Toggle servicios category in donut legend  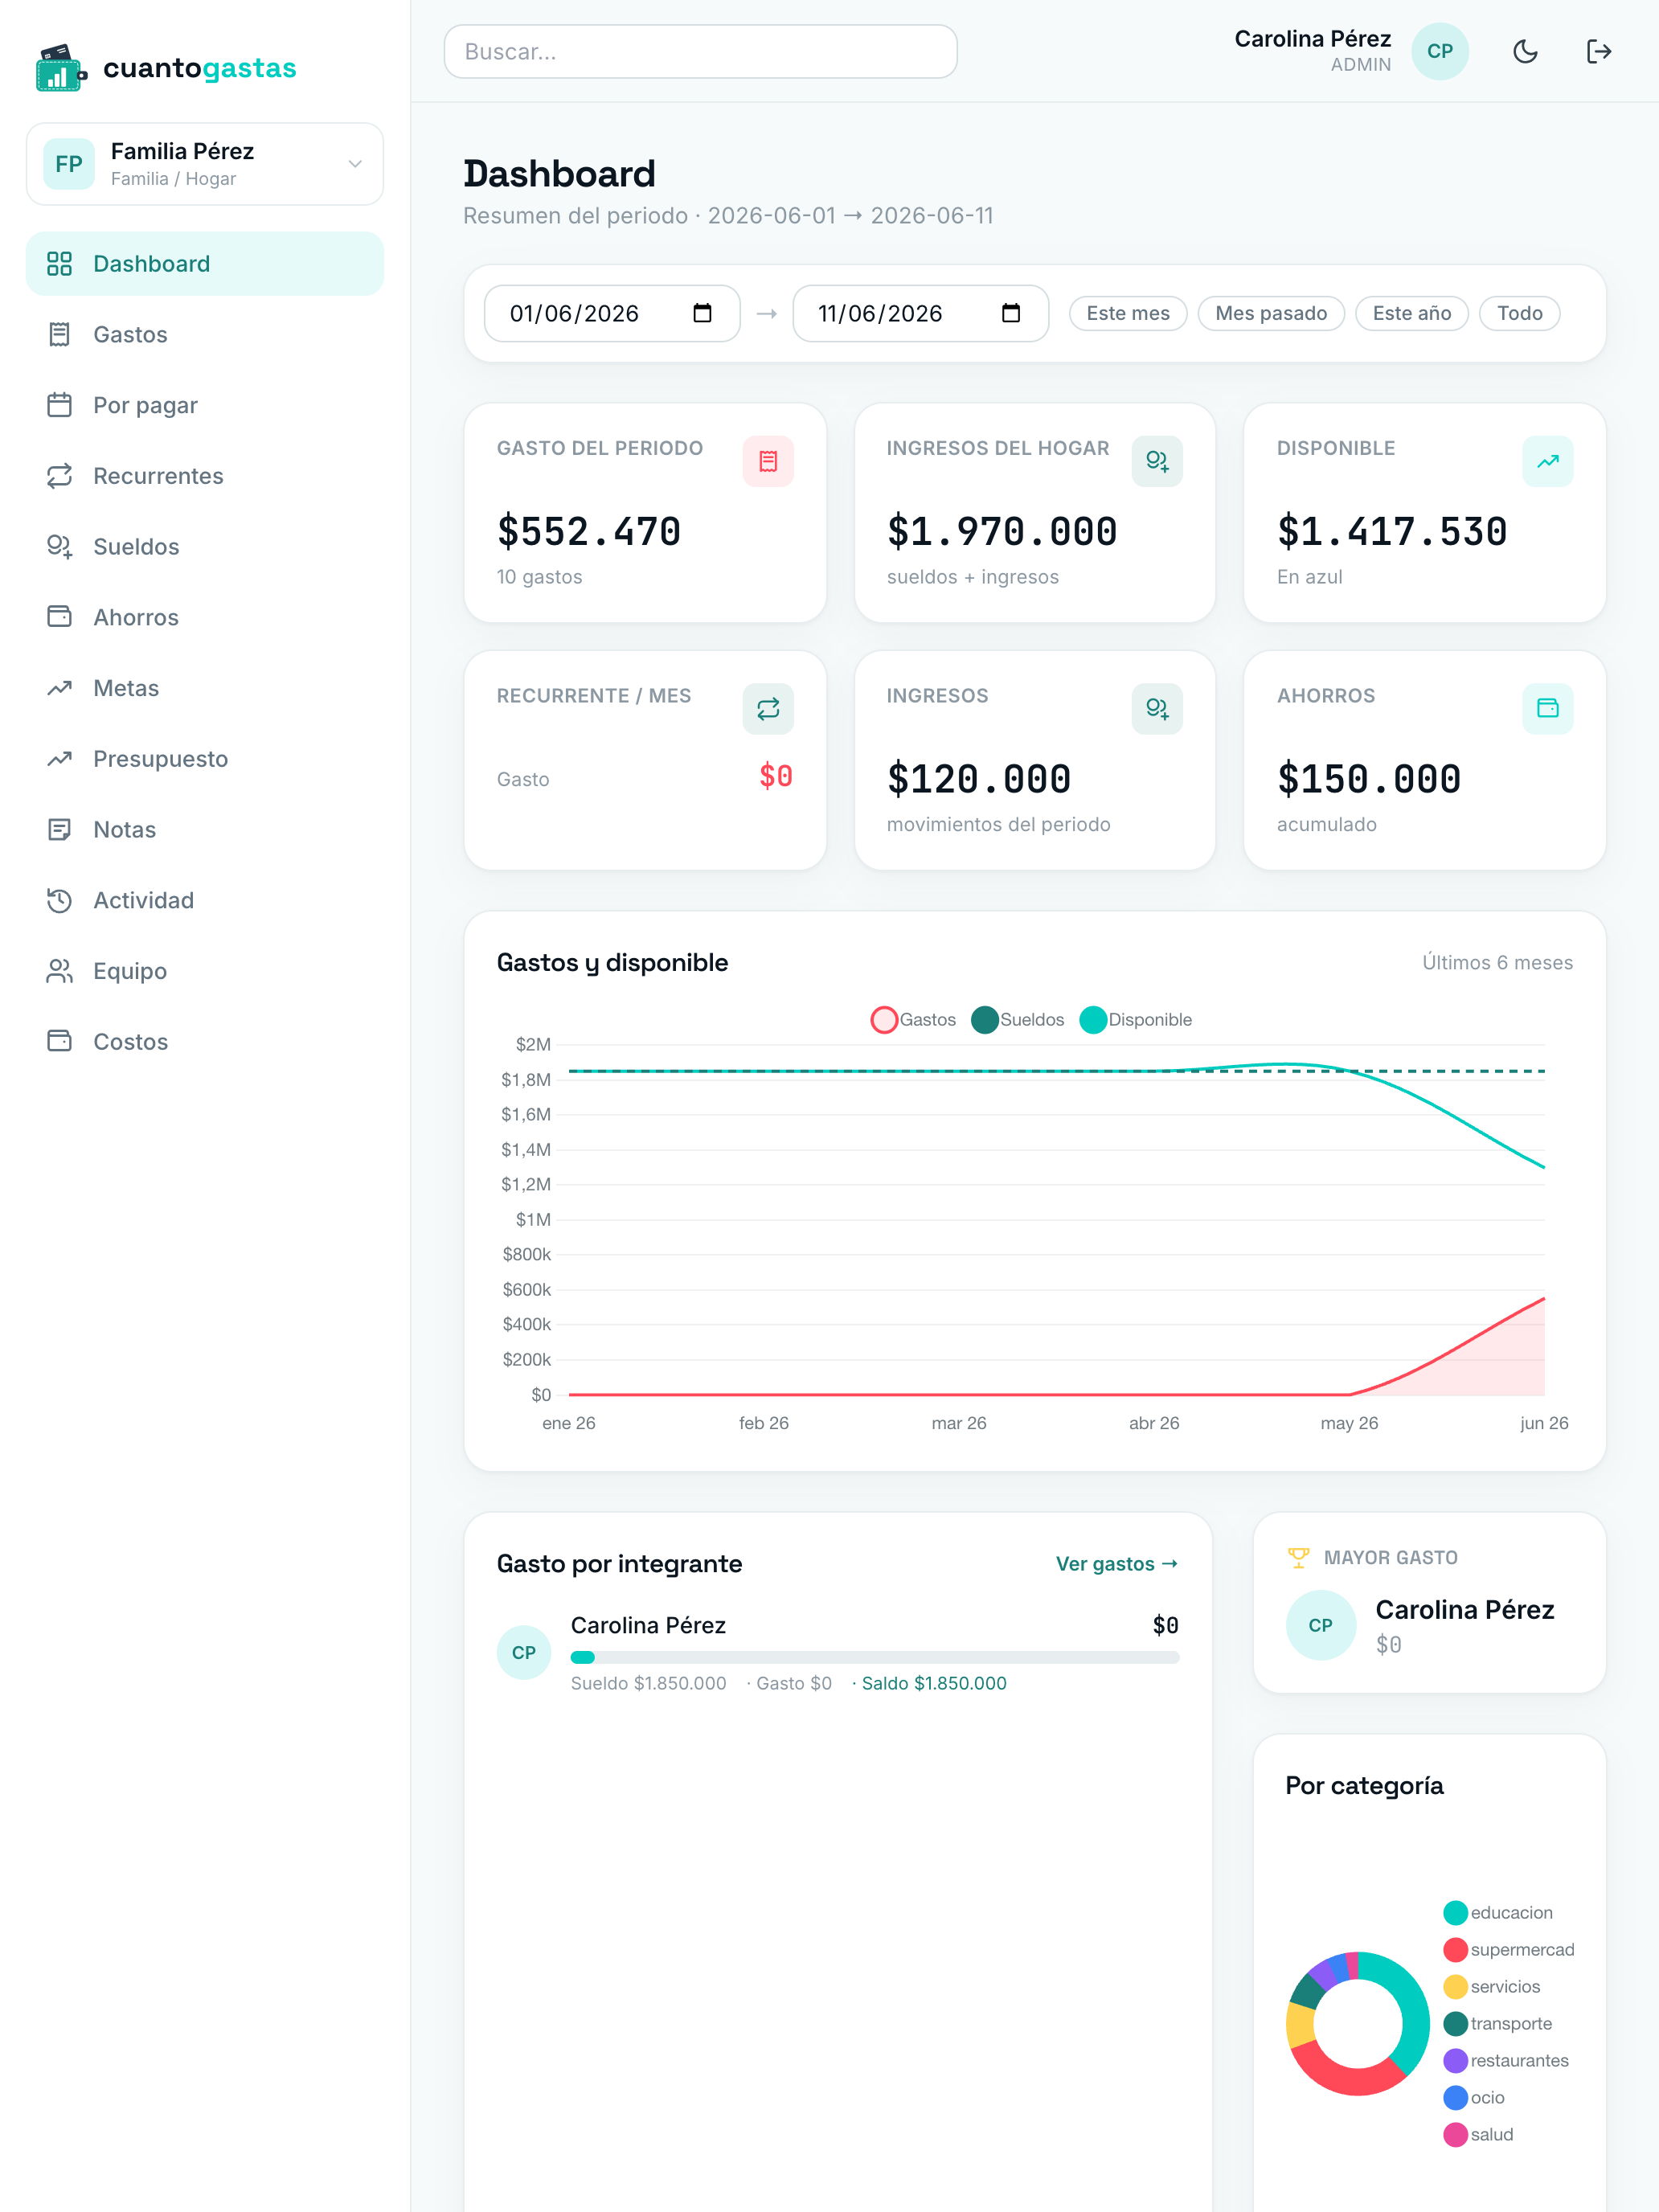point(1492,1986)
